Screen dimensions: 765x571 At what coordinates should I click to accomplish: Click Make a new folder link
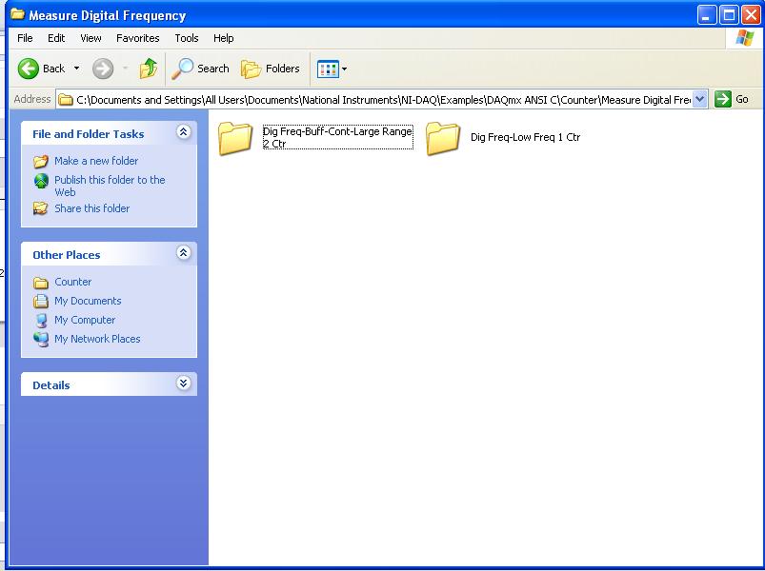coord(95,161)
